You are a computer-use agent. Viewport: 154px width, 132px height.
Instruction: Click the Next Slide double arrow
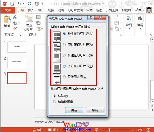pos(152,110)
